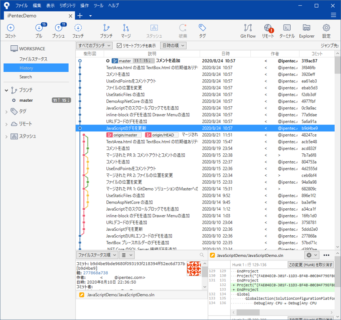Open the ファイルステータス順 dropdown
The image size is (341, 320).
tap(97, 255)
